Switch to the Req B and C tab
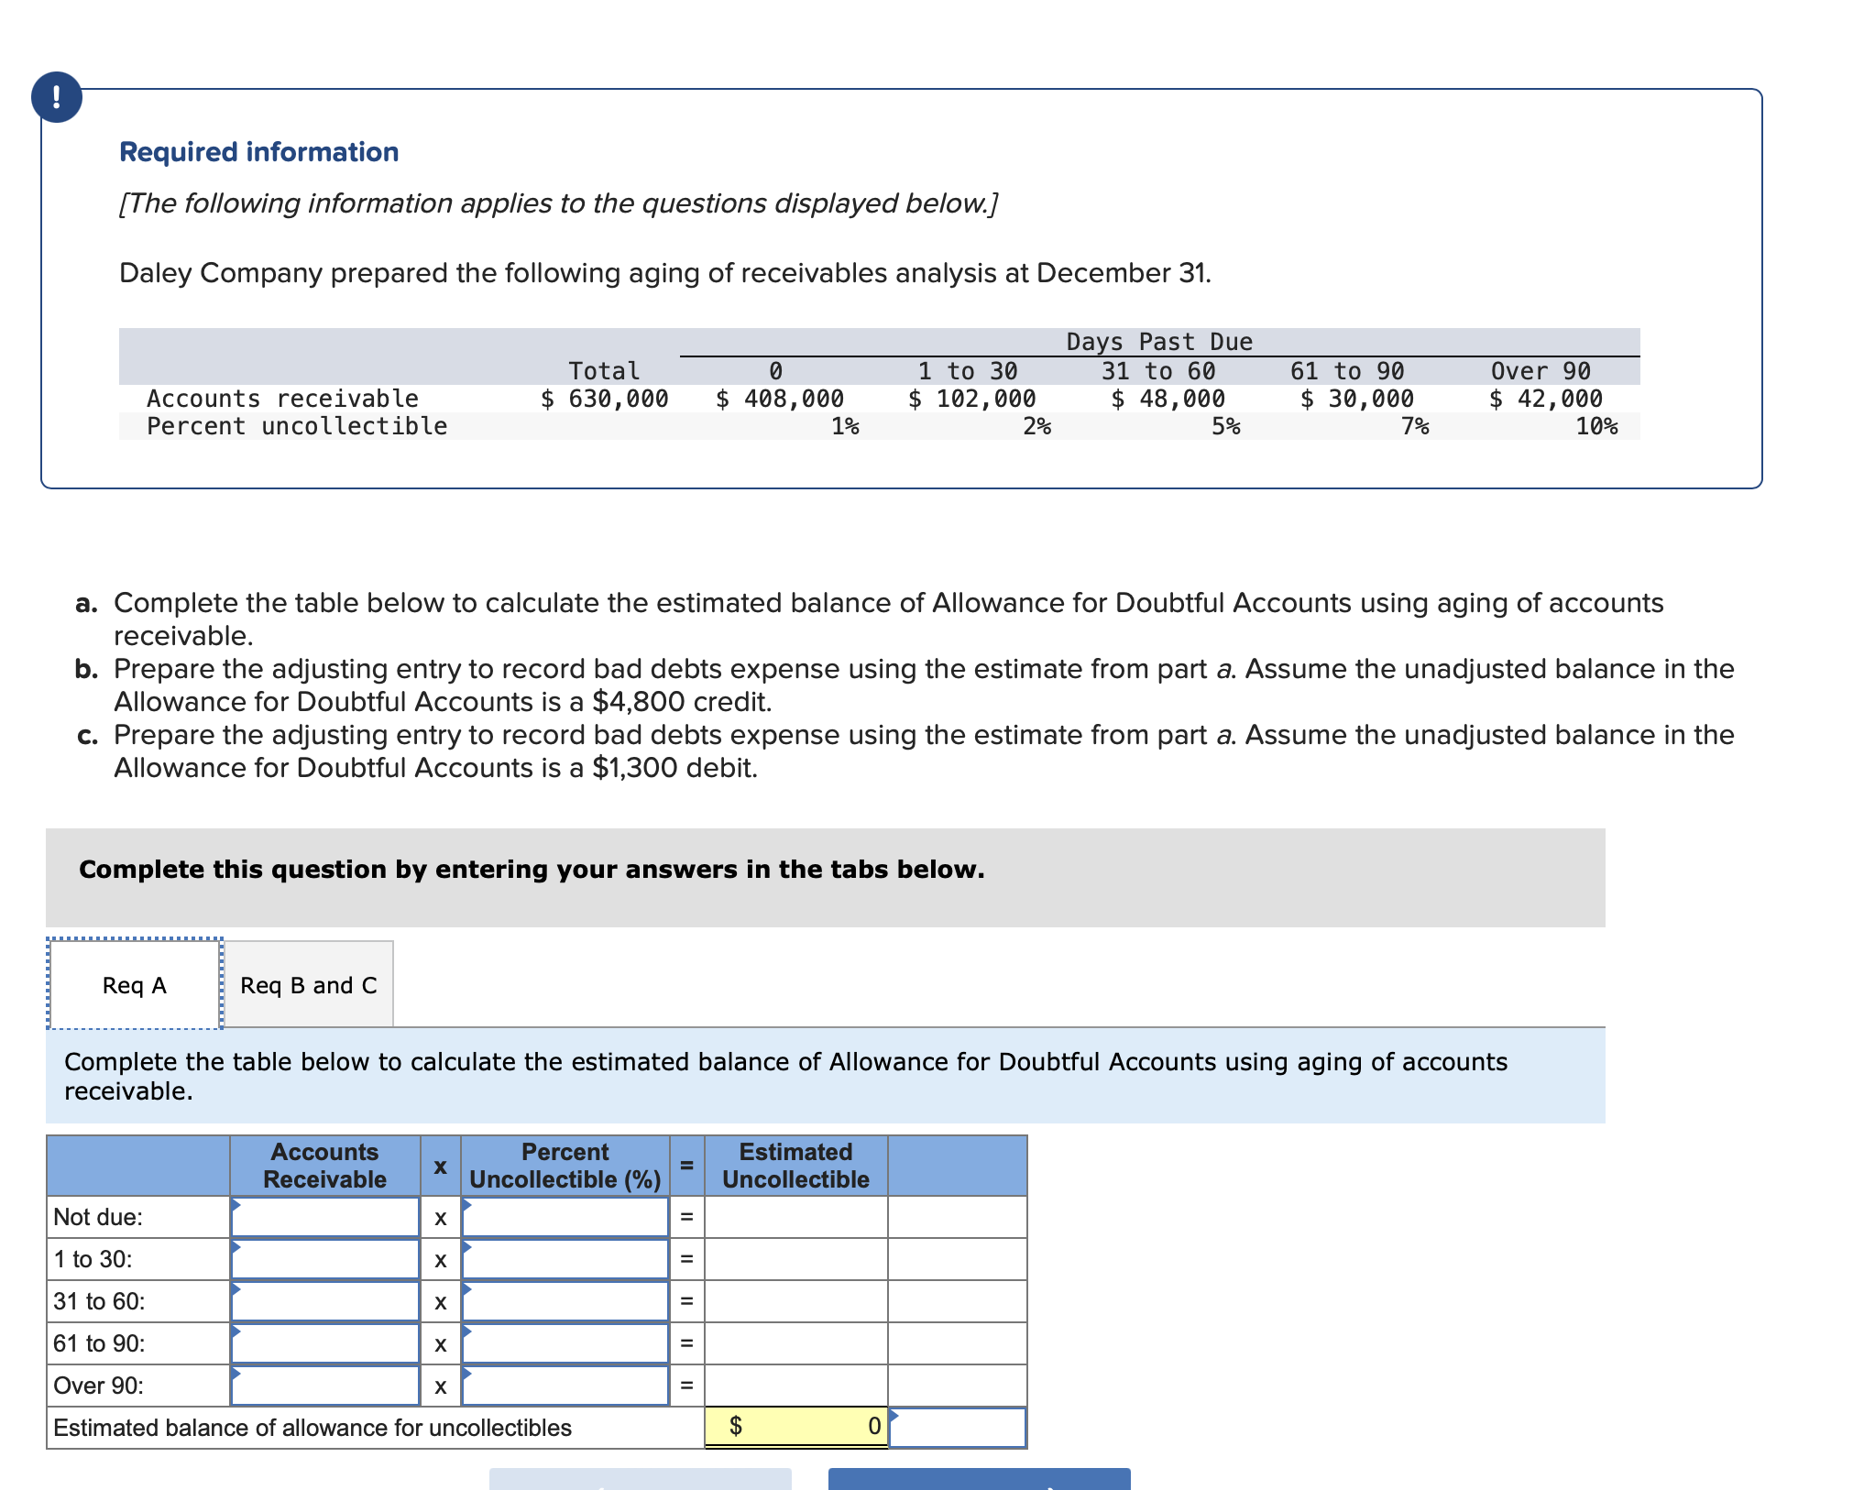The height and width of the screenshot is (1490, 1864). tap(309, 985)
